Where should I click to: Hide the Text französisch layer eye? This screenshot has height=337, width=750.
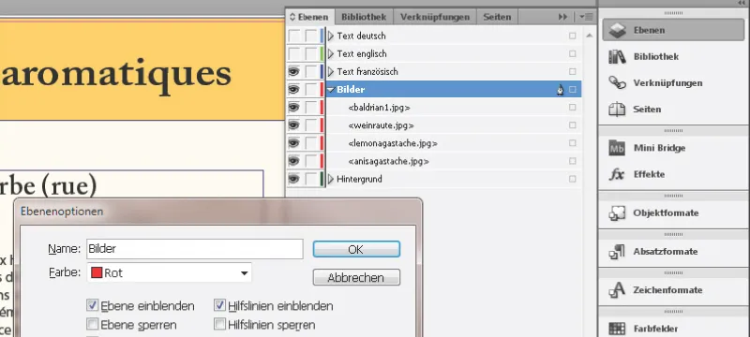click(x=293, y=71)
